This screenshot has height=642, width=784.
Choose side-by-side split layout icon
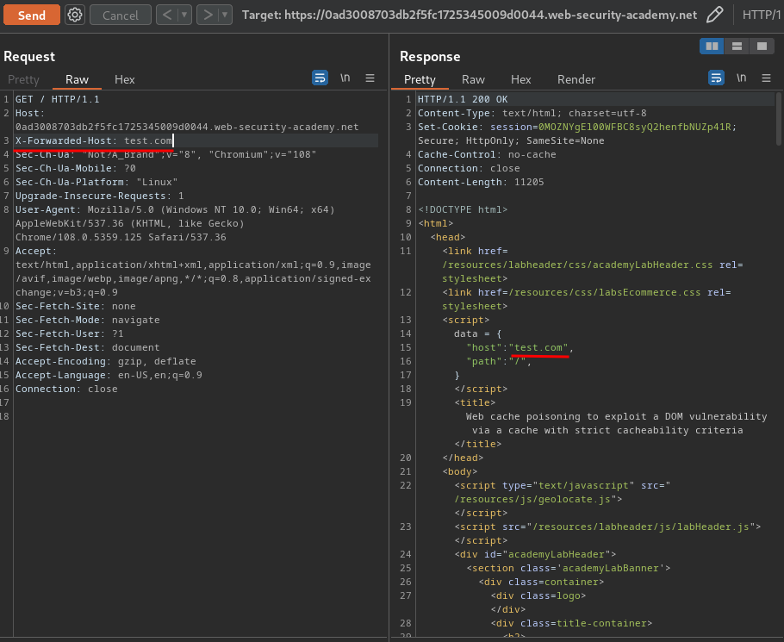point(712,47)
